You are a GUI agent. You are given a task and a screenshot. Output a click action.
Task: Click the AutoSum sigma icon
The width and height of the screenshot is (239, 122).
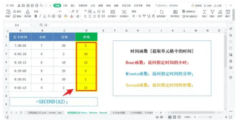205,12
